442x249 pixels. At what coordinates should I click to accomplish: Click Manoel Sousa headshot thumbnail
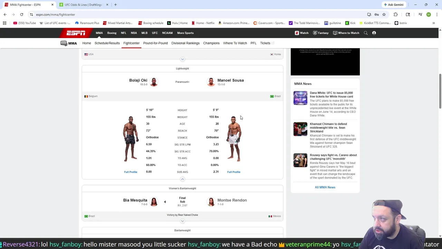pos(211,82)
